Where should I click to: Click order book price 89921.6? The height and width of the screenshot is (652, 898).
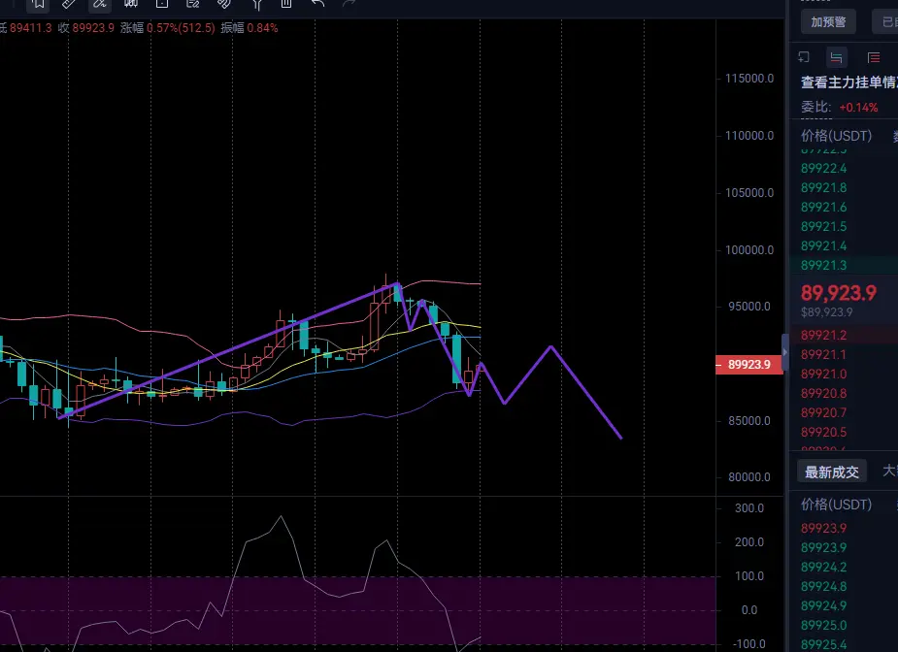click(x=823, y=208)
